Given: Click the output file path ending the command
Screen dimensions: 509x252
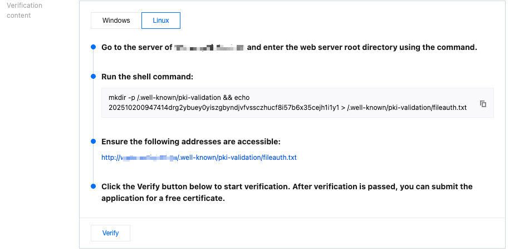Looking at the screenshot, I should [x=407, y=107].
